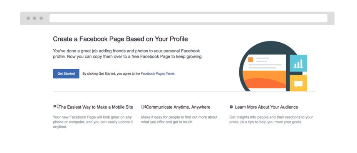Open the Facebook Pages Terms link
The height and width of the screenshot is (153, 357).
[158, 73]
